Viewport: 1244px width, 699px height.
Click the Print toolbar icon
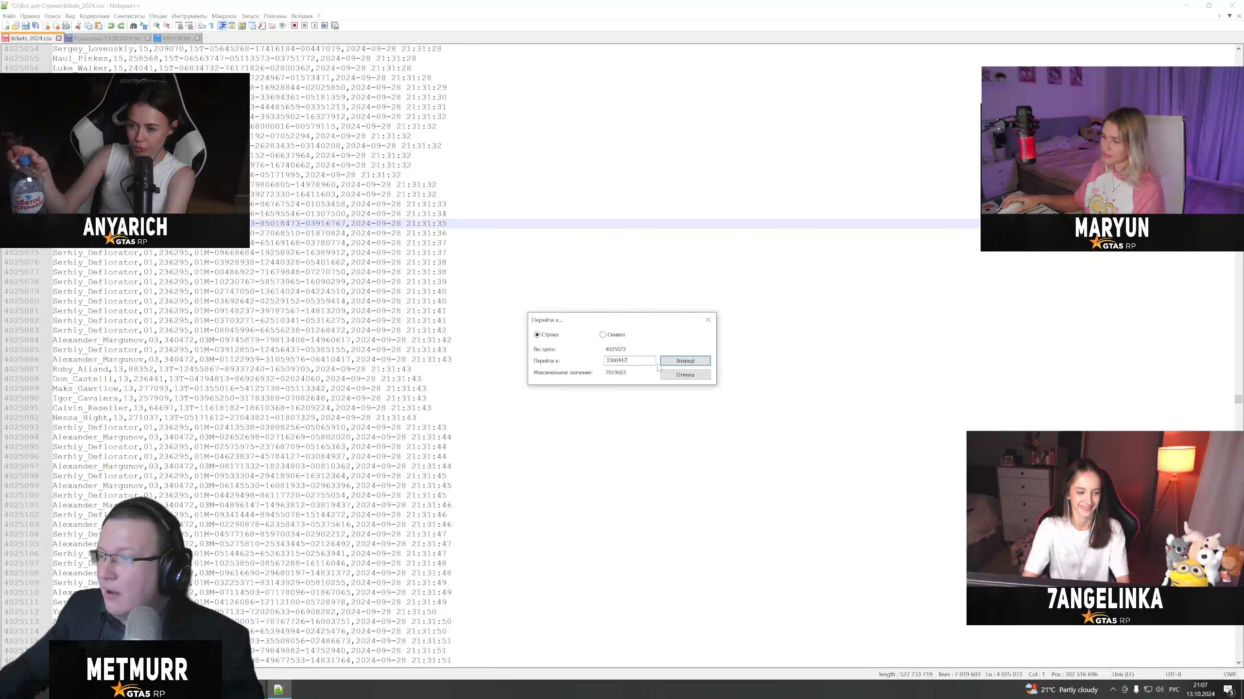(66, 26)
